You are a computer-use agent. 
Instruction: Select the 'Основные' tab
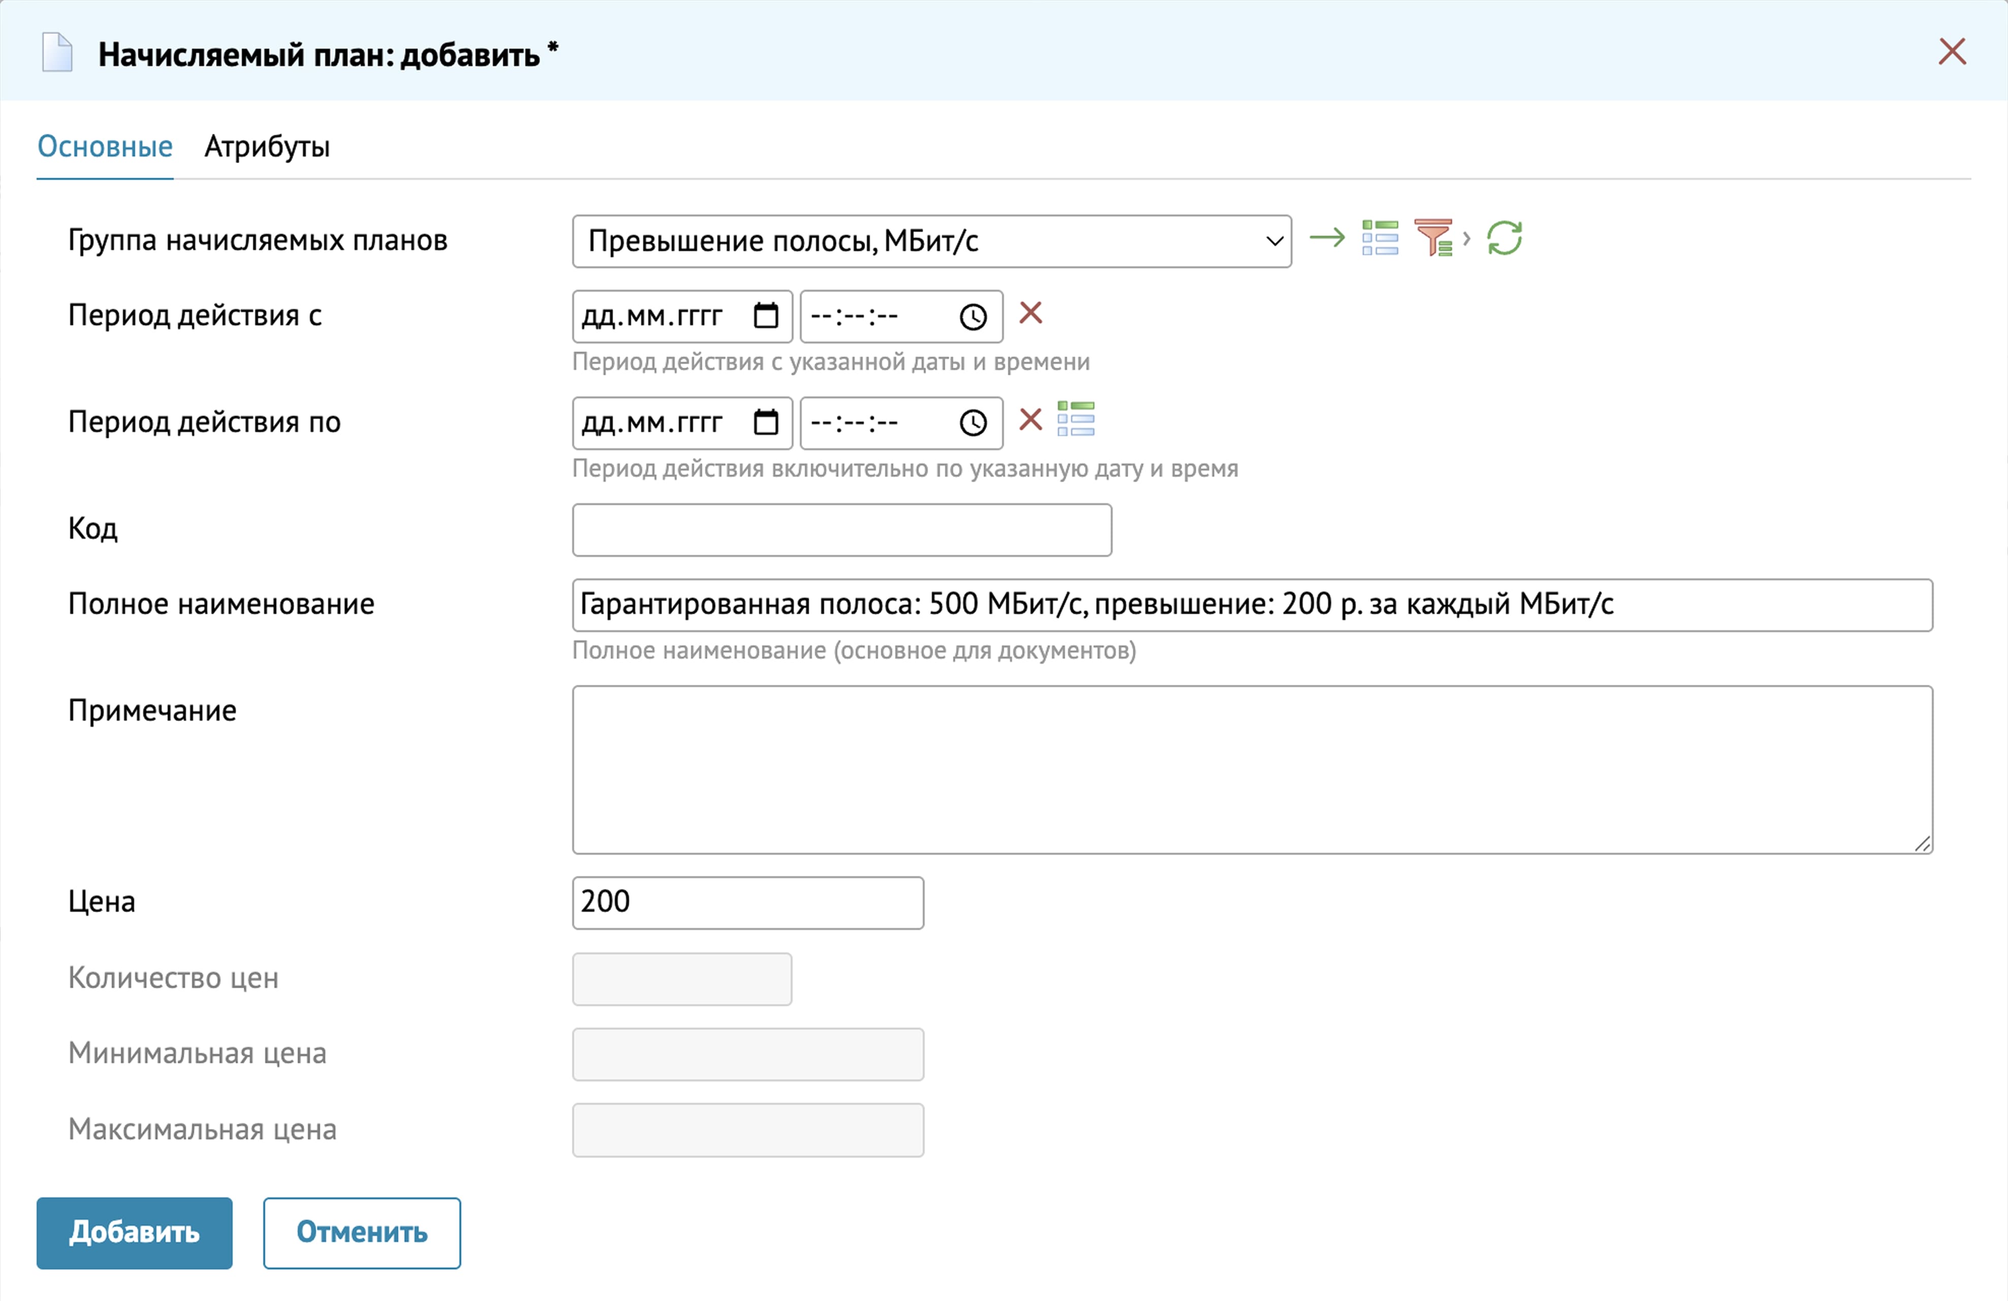105,147
